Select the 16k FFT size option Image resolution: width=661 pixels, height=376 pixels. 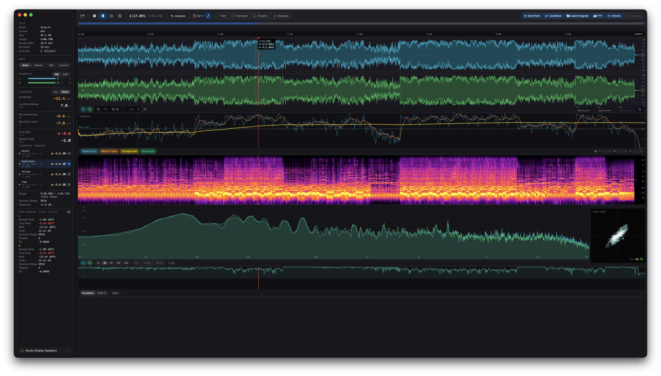click(x=119, y=263)
